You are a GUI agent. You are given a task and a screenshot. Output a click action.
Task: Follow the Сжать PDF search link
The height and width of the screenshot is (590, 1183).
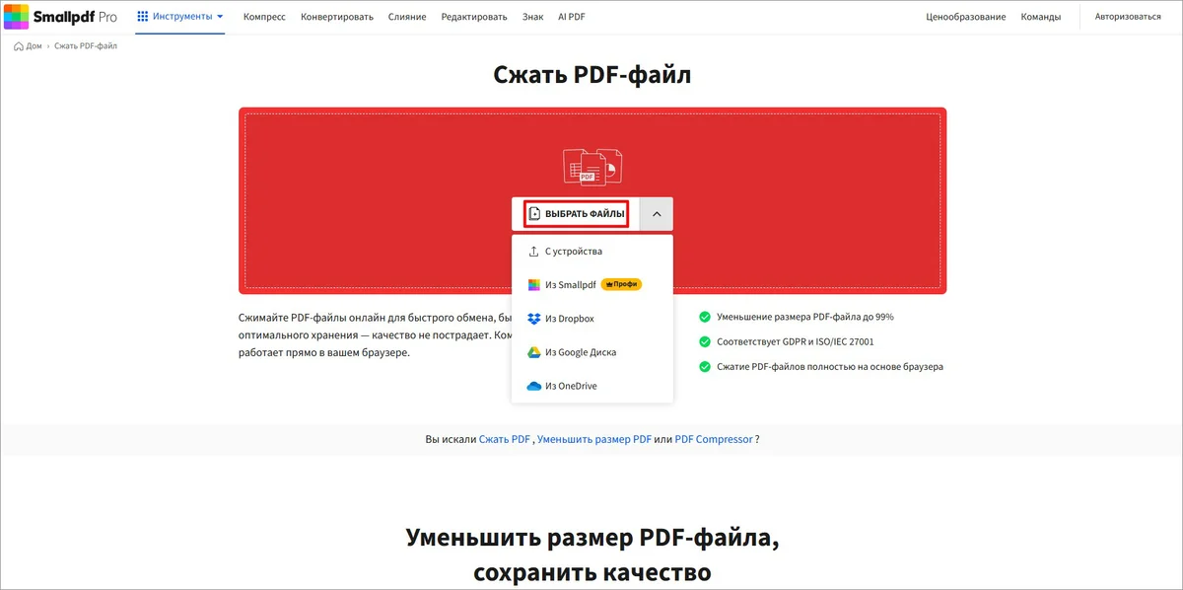tap(505, 439)
